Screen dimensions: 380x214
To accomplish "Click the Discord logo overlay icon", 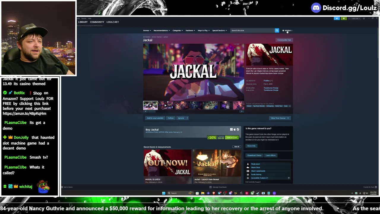I will (316, 8).
